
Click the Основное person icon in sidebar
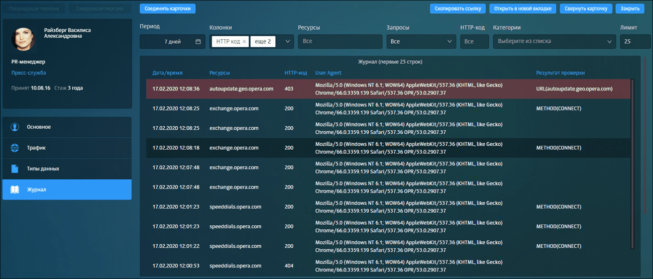[15, 127]
